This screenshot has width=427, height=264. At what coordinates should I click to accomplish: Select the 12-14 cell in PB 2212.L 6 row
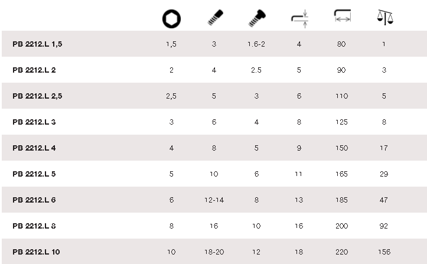[x=214, y=200]
